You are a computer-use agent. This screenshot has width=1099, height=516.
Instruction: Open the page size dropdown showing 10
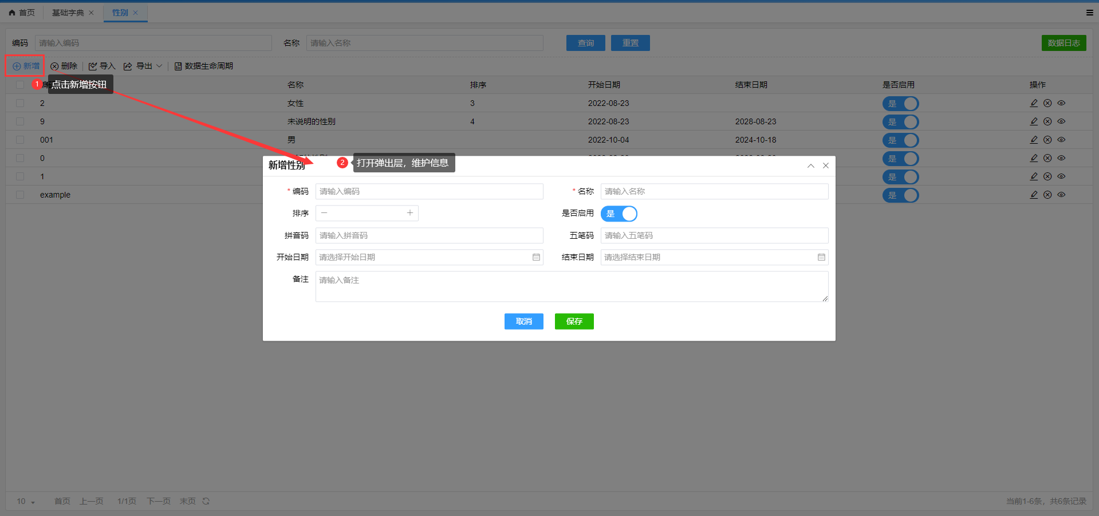tap(26, 501)
